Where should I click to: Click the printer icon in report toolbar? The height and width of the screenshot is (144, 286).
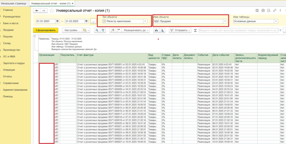(x=156, y=30)
